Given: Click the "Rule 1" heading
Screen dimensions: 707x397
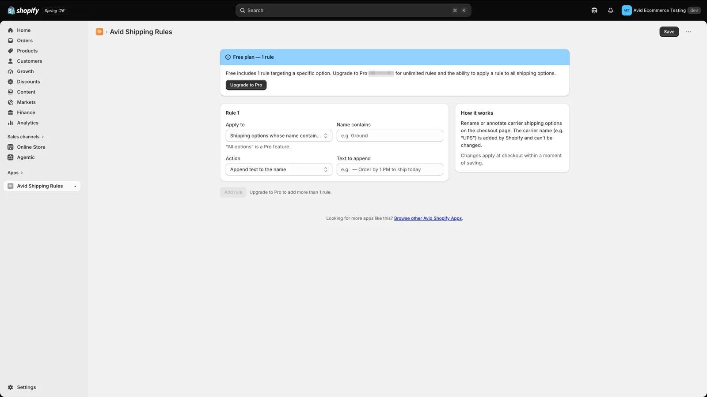Looking at the screenshot, I should click(x=232, y=113).
